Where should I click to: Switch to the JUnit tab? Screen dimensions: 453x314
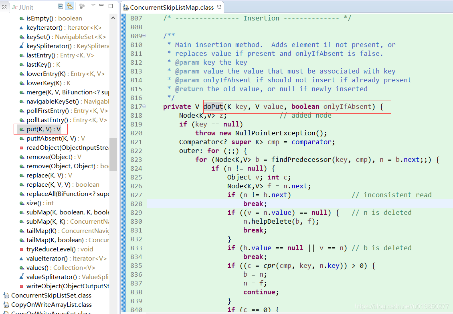click(x=23, y=7)
